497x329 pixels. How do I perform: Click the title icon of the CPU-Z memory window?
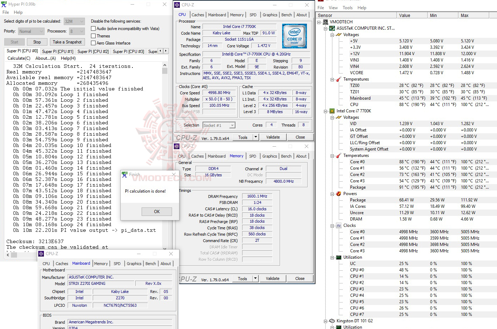(x=177, y=146)
